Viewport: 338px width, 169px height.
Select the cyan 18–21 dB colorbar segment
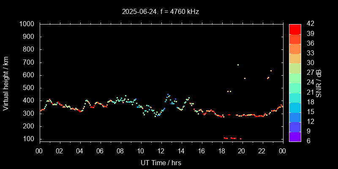pos(295,97)
